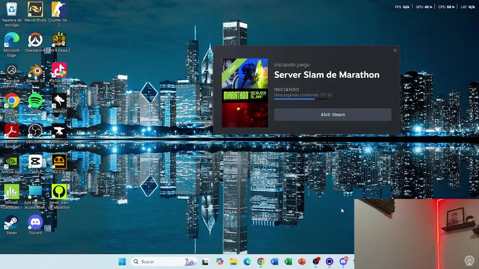The height and width of the screenshot is (269, 479).
Task: Click the CPU usage overlay readout
Action: click(x=446, y=7)
